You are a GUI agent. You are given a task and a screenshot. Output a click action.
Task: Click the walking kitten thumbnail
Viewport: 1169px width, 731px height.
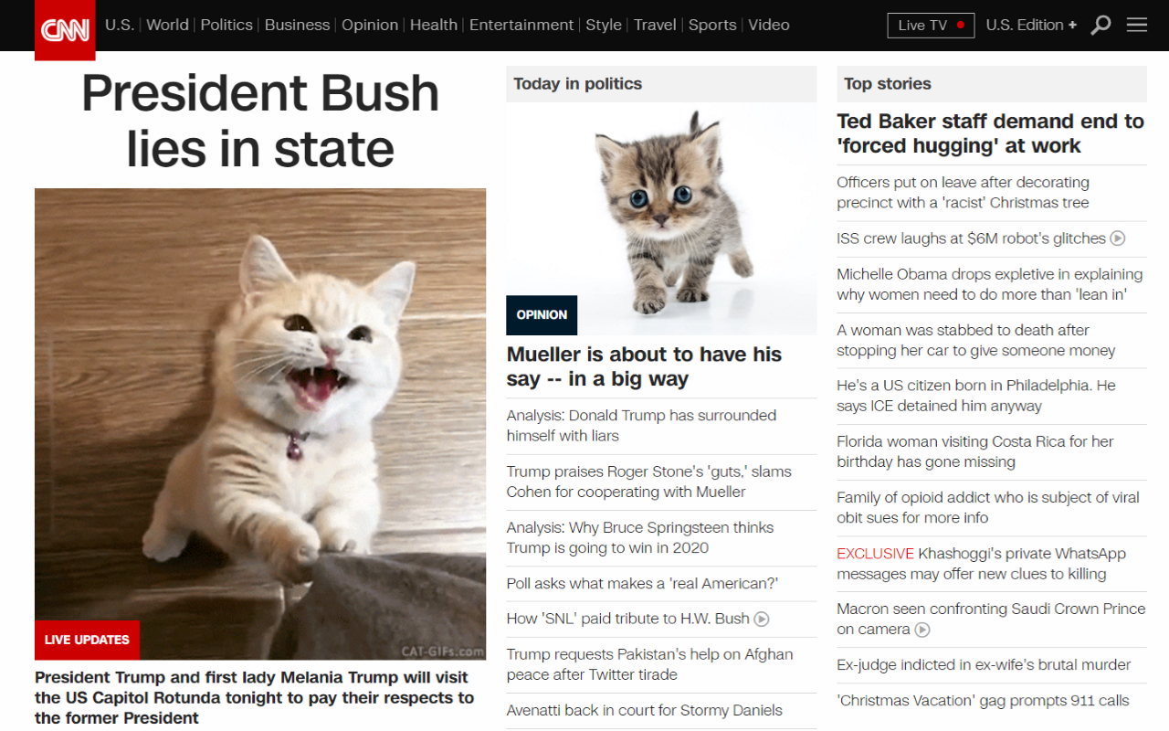pyautogui.click(x=661, y=218)
